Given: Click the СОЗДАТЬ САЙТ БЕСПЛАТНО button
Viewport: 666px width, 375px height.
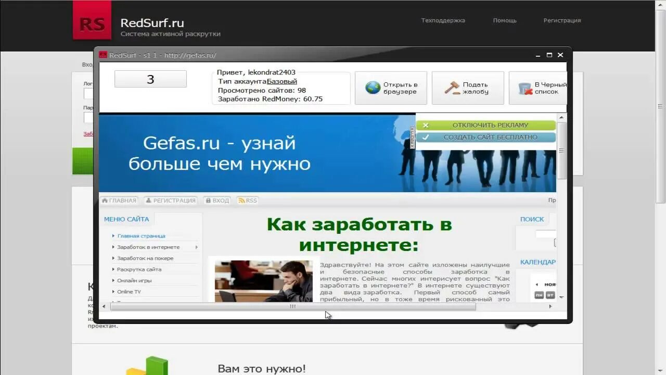Looking at the screenshot, I should point(486,137).
